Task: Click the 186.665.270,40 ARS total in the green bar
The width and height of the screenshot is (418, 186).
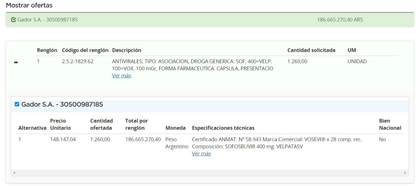Action: [x=340, y=20]
